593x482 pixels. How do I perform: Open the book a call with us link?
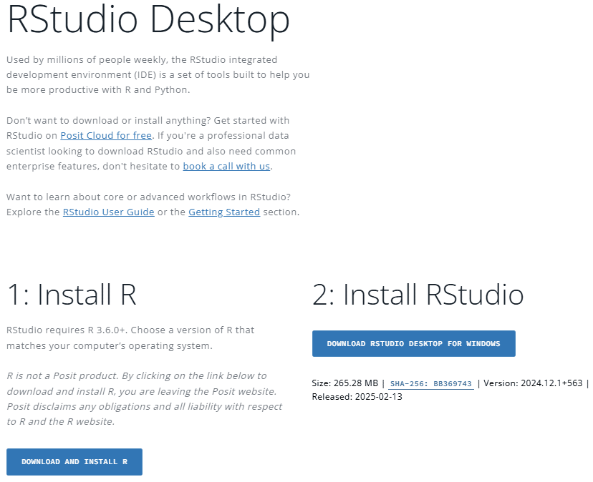tap(226, 166)
